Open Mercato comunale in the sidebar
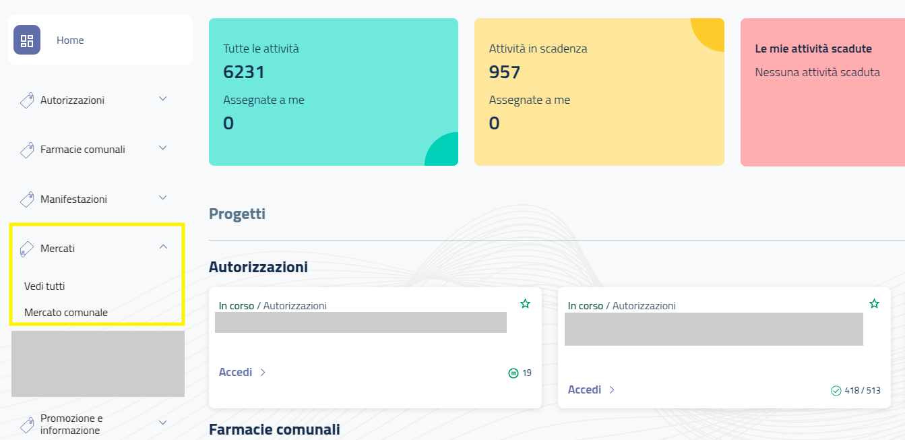 tap(66, 313)
